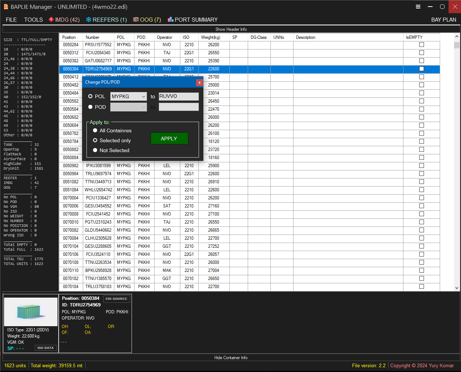Viewport: 461px width, 372px height.
Task: Select the Not Selected option
Action: pos(95,150)
